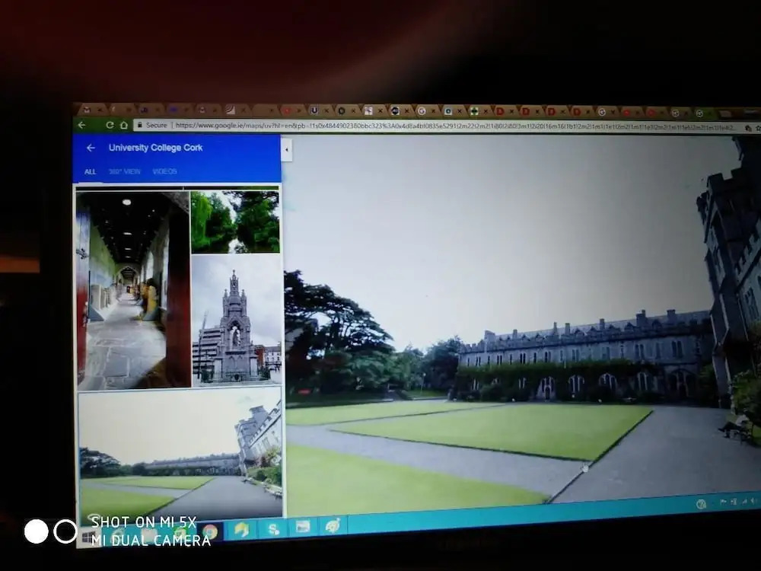Click the back arrow beside University College Cork
Viewport: 761px width, 571px height.
click(91, 148)
